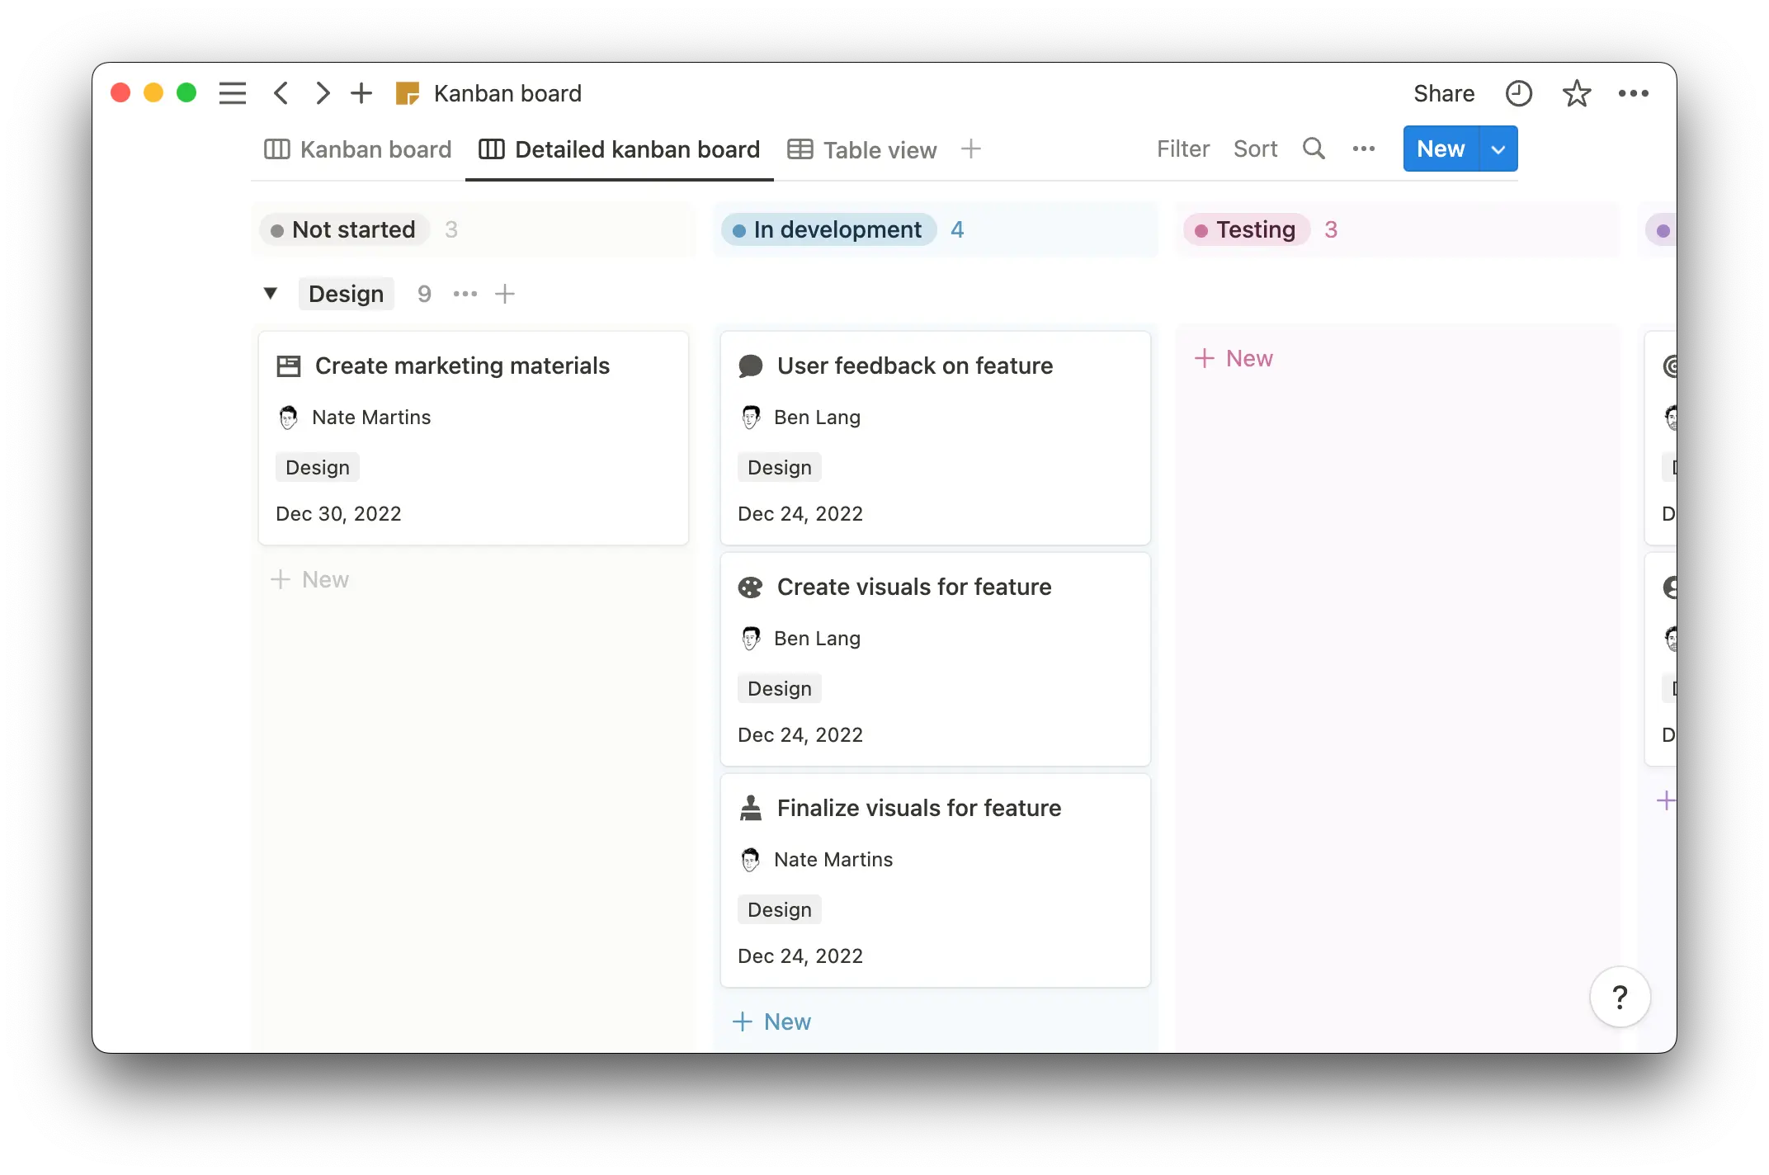Image resolution: width=1769 pixels, height=1175 pixels.
Task: Click the pink Testing status pill
Action: (x=1246, y=229)
